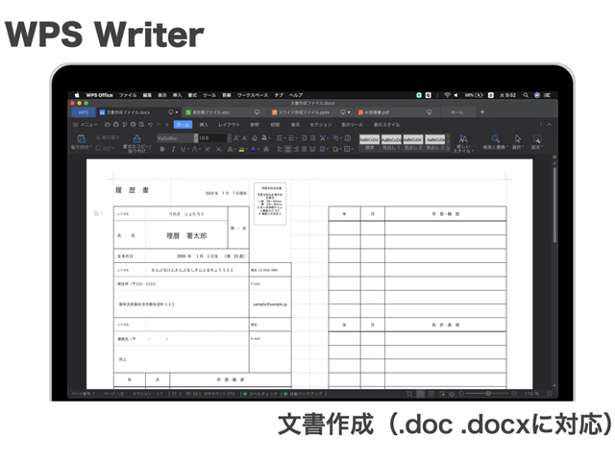Click the Wi-Fi icon in macOS menu bar
This screenshot has width=615, height=461.
point(447,95)
